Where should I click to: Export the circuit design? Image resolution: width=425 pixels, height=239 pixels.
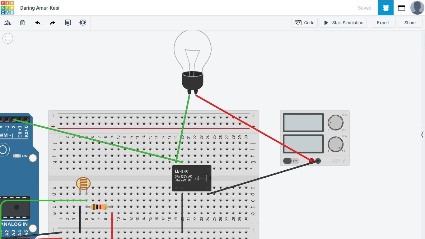383,22
